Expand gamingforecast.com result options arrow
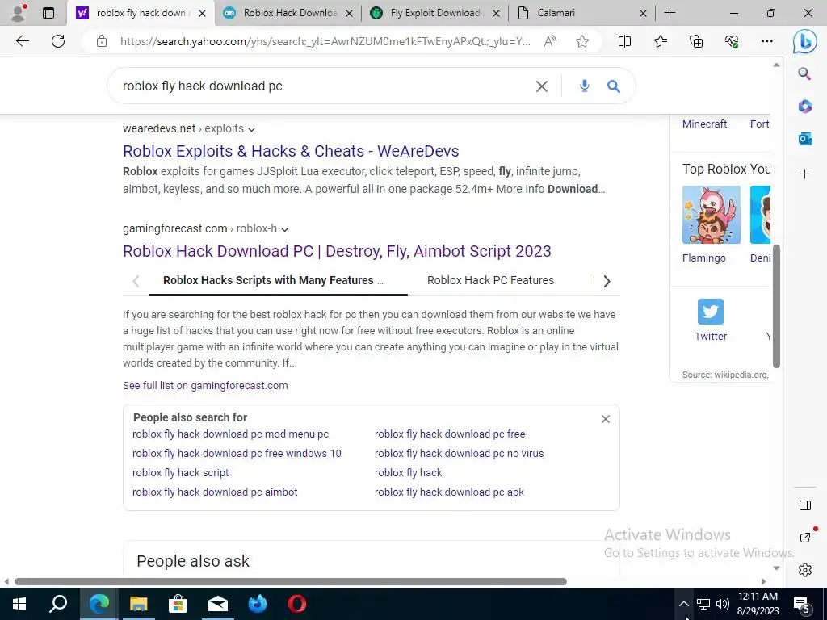Viewport: 827px width, 620px height. point(285,230)
